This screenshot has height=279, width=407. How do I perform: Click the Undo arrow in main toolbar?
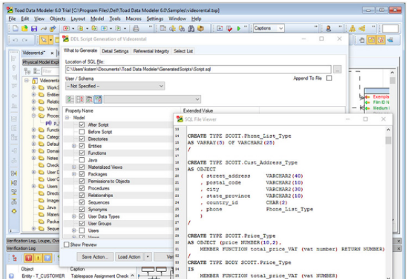tap(15, 40)
